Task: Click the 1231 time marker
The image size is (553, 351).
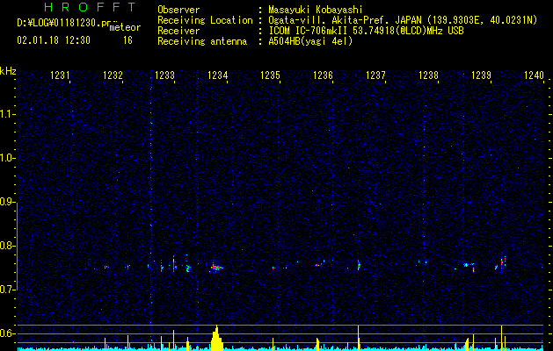Action: [x=60, y=75]
